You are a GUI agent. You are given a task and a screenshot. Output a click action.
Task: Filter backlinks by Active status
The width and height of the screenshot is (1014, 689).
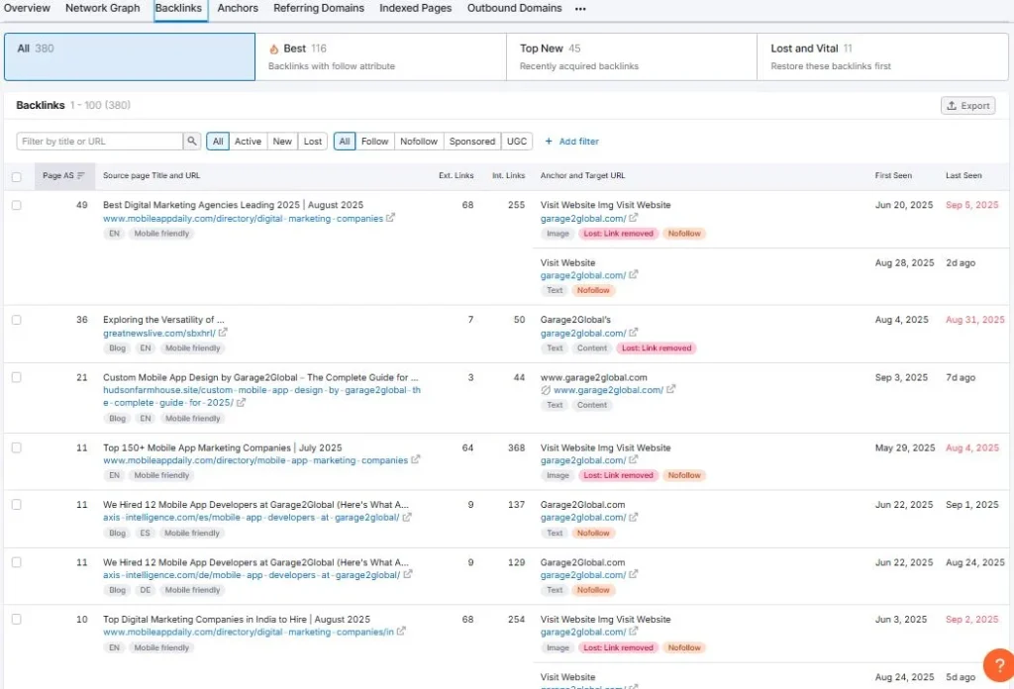click(x=248, y=141)
